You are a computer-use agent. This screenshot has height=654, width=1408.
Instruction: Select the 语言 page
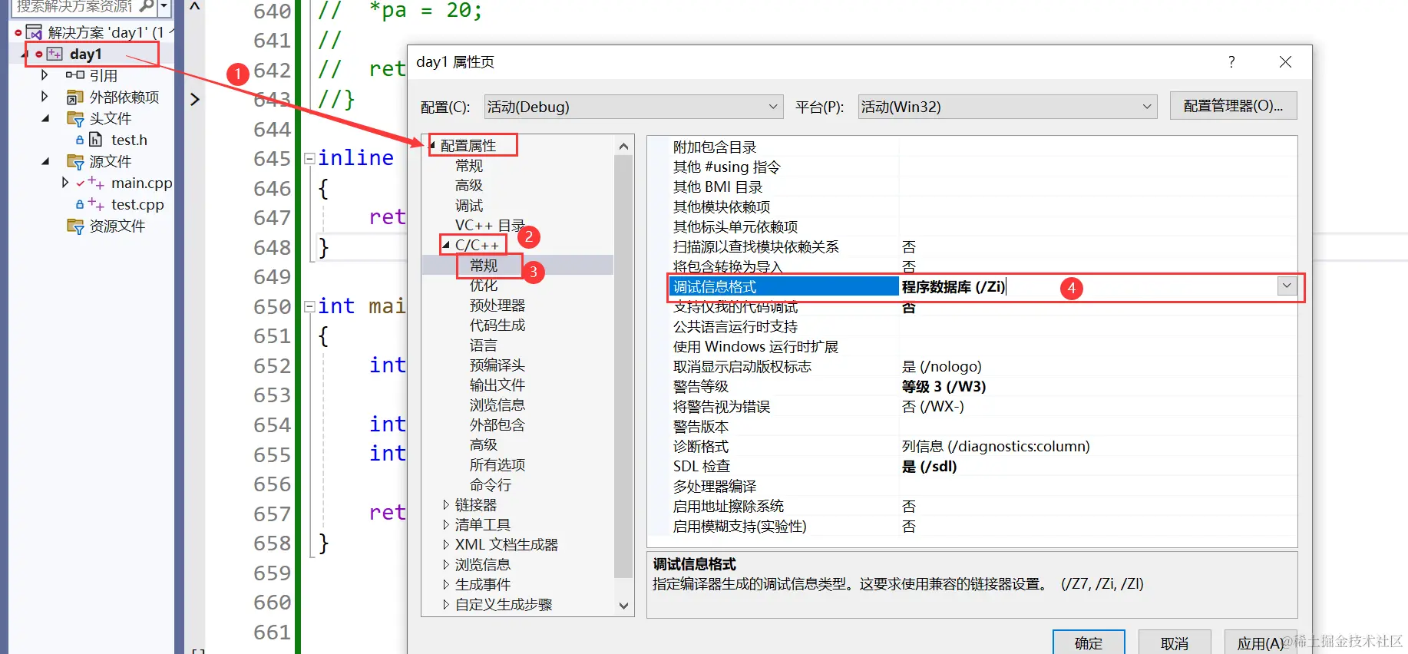484,345
